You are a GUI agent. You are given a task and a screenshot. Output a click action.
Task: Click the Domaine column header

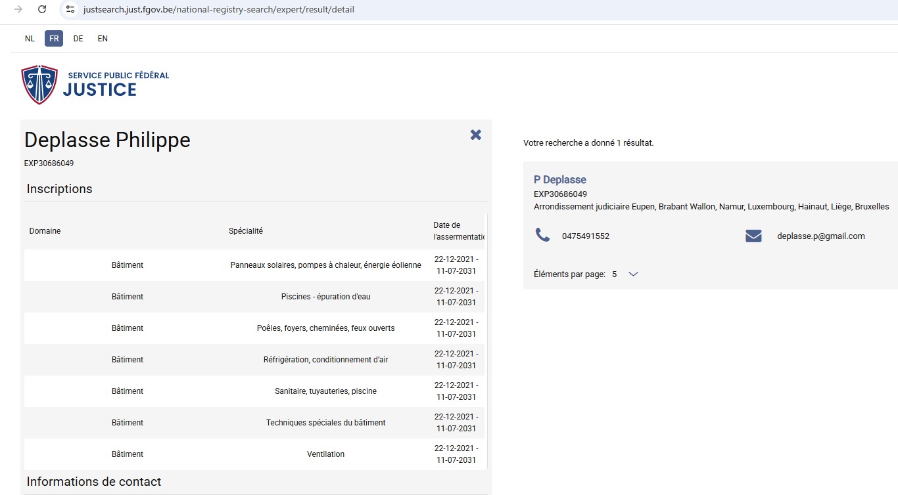[45, 231]
